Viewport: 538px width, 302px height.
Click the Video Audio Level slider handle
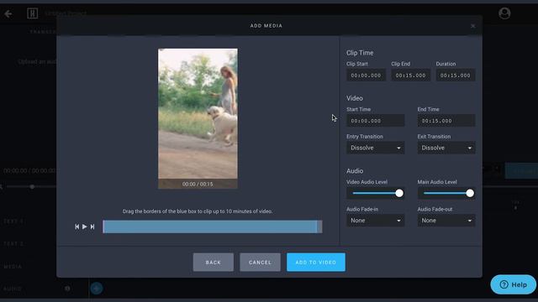399,193
